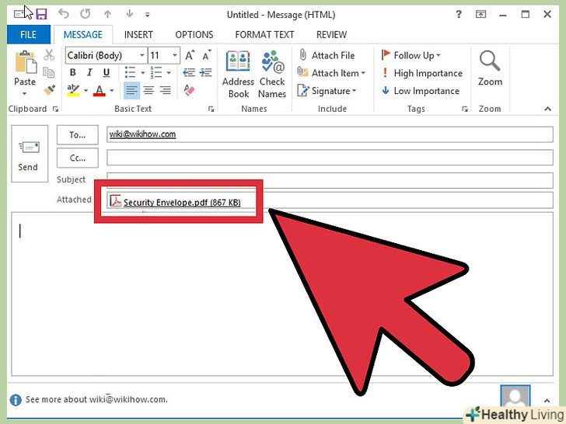Click the Bullets list icon

[131, 72]
